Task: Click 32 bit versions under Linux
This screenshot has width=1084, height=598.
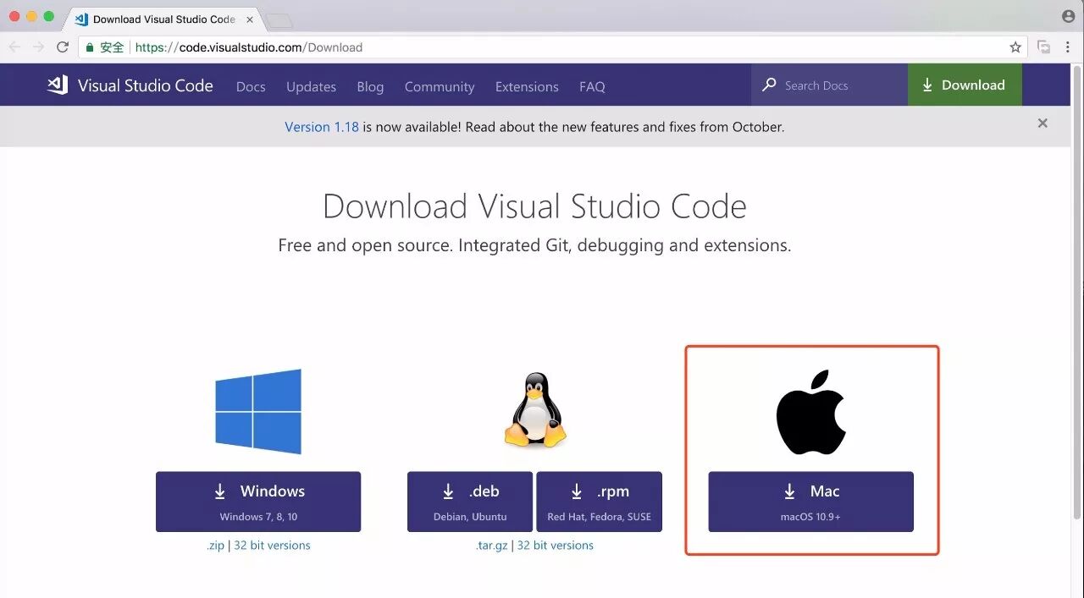Action: tap(555, 546)
